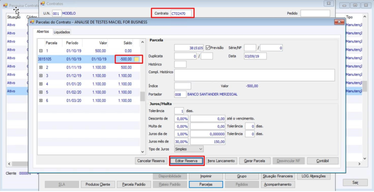Click the U.N. field 001
Viewport: 374px width, 192px height.
(x=57, y=14)
